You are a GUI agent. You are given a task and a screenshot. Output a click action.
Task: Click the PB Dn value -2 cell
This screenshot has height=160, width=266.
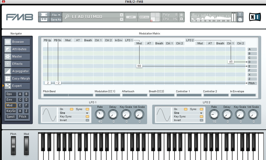(58, 83)
